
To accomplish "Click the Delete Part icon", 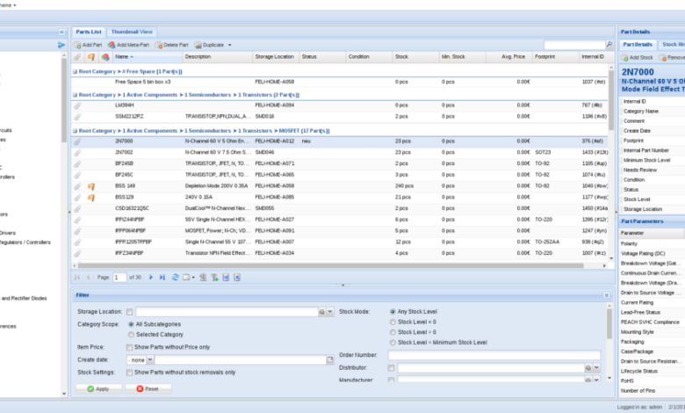I will (x=159, y=45).
